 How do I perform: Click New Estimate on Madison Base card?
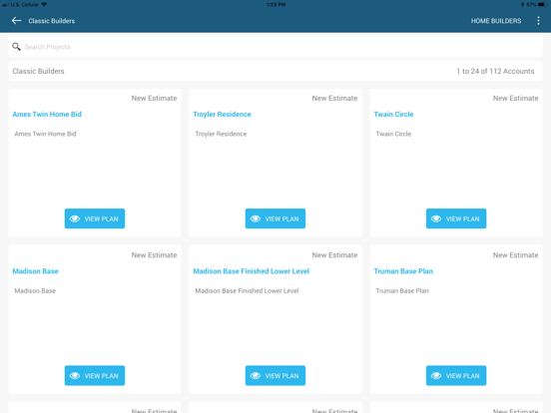pos(154,255)
